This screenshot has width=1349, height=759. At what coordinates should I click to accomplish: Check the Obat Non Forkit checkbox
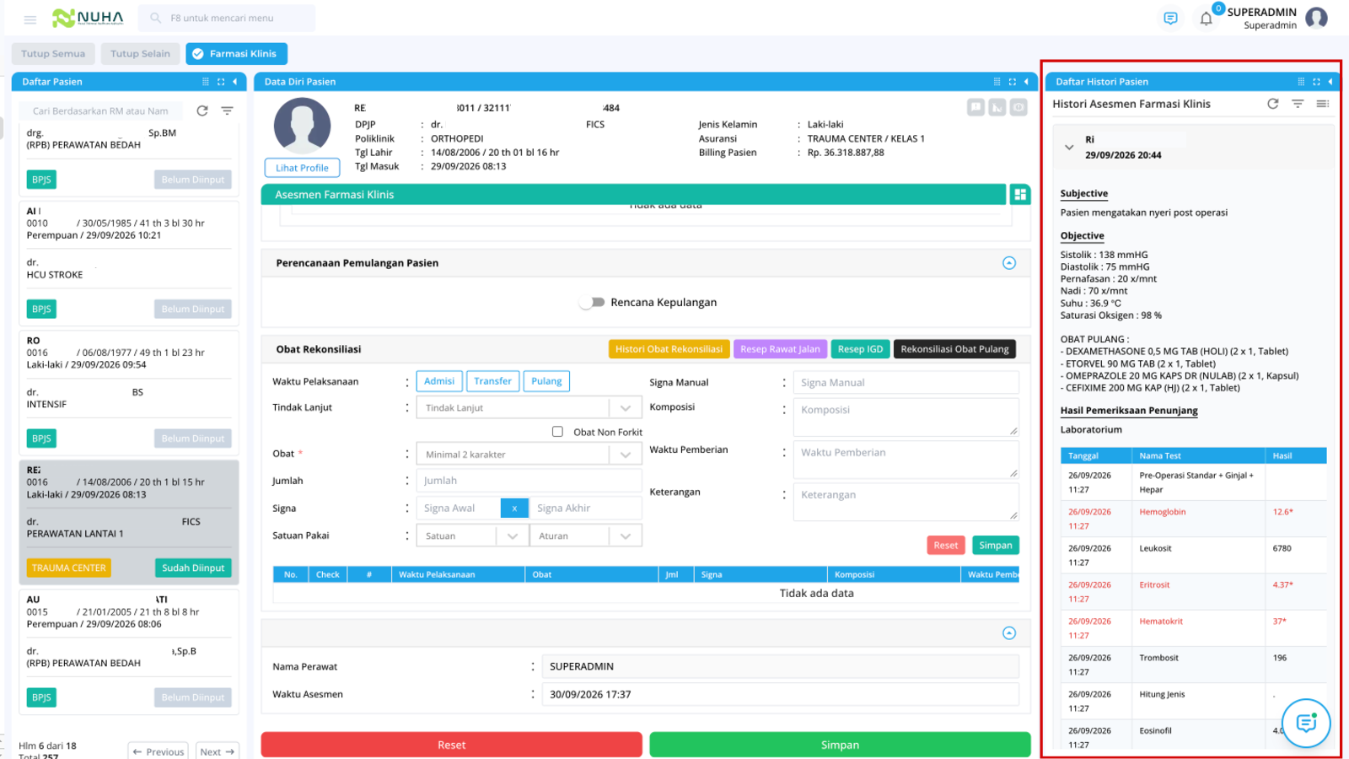tap(557, 432)
